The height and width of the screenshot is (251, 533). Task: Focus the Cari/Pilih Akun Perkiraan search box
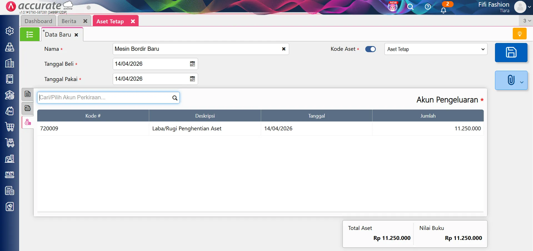pyautogui.click(x=108, y=98)
